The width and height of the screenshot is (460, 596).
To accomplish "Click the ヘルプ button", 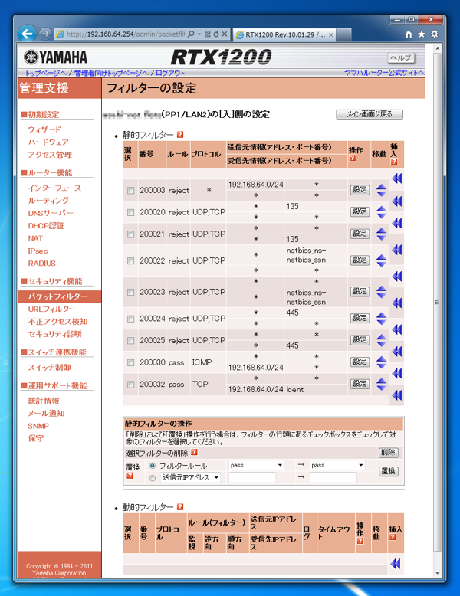I will click(x=401, y=57).
